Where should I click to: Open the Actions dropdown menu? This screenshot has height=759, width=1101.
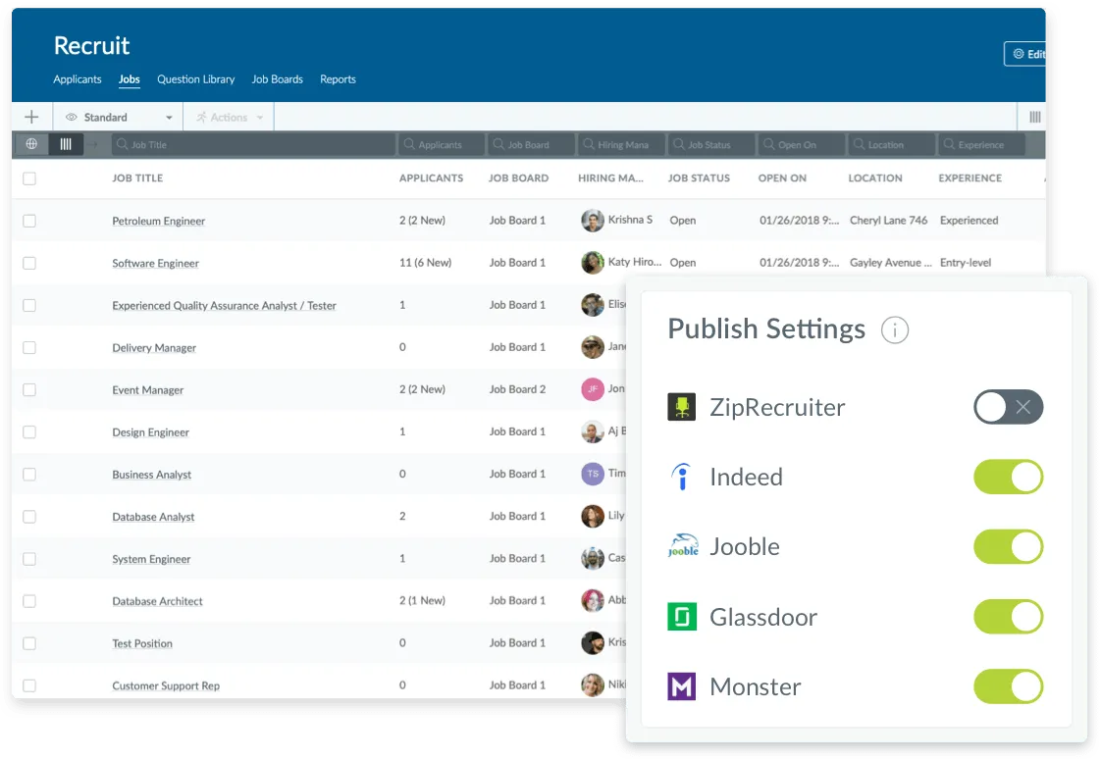230,117
